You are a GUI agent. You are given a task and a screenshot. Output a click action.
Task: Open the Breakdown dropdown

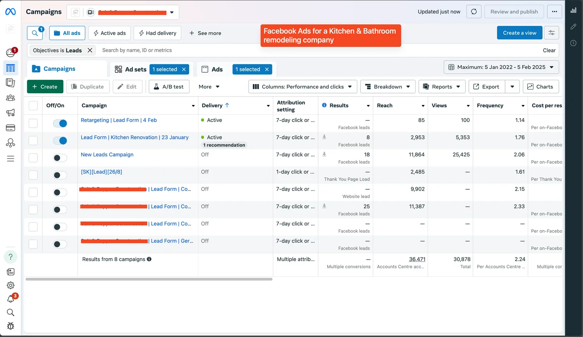point(388,87)
